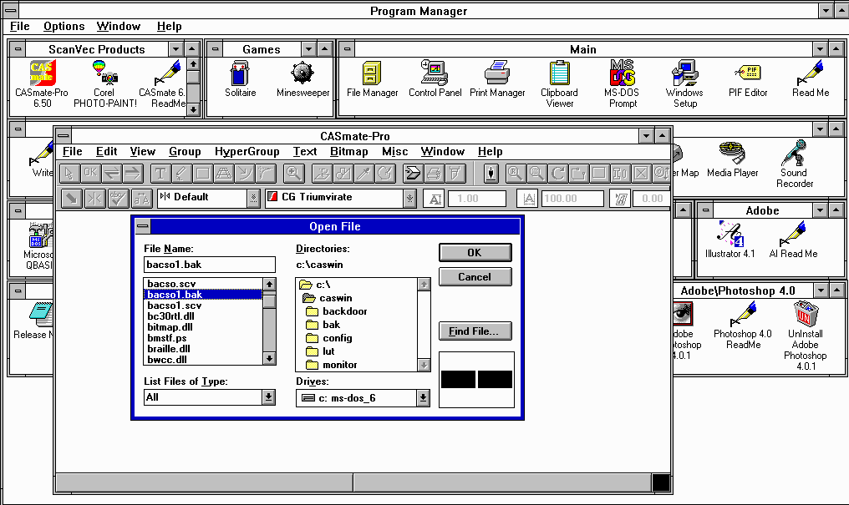Open the Solitaire game icon
849x505 pixels.
tap(240, 79)
